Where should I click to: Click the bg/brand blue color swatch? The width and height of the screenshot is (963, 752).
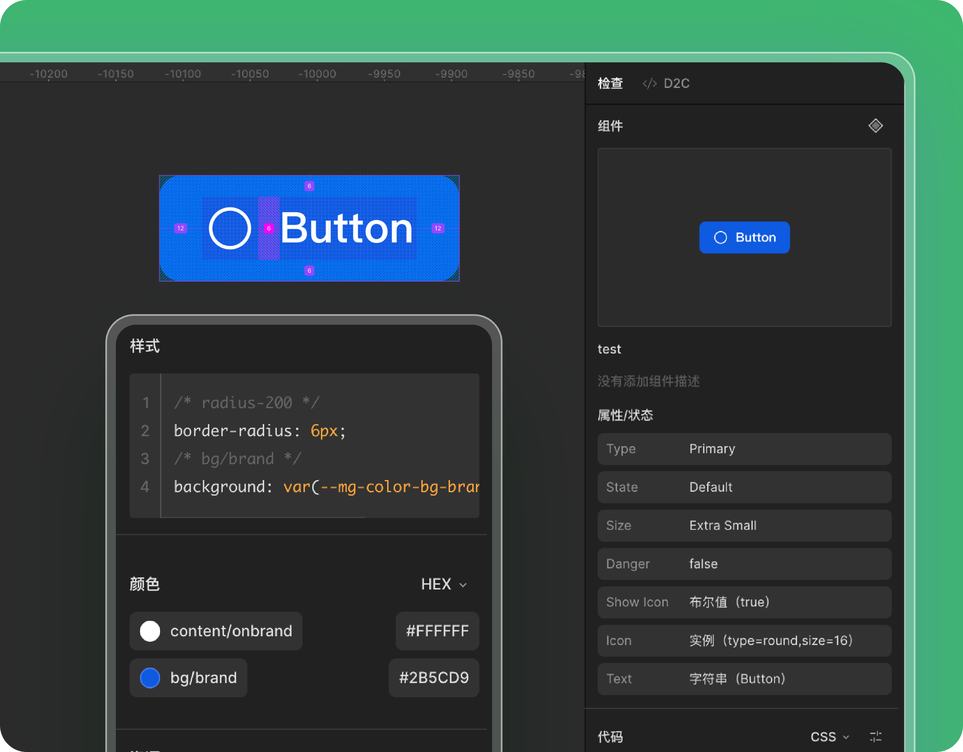[x=150, y=678]
